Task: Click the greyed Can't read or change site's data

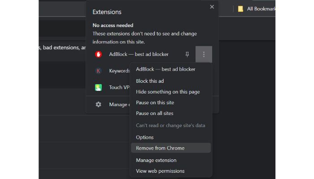Action: [170, 125]
